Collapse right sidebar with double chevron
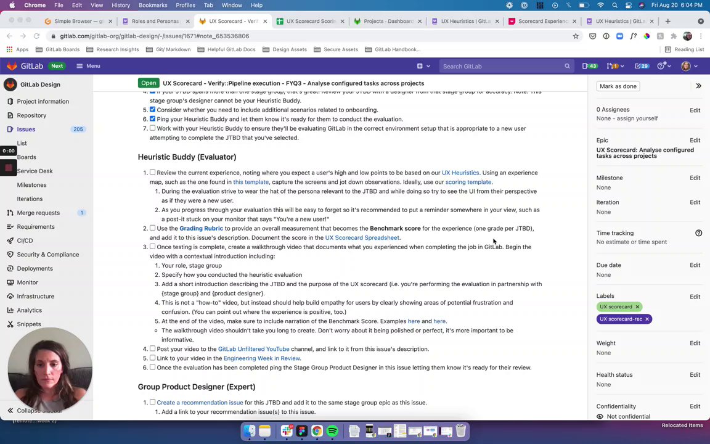Screen dimensions: 710x444 click(698, 86)
